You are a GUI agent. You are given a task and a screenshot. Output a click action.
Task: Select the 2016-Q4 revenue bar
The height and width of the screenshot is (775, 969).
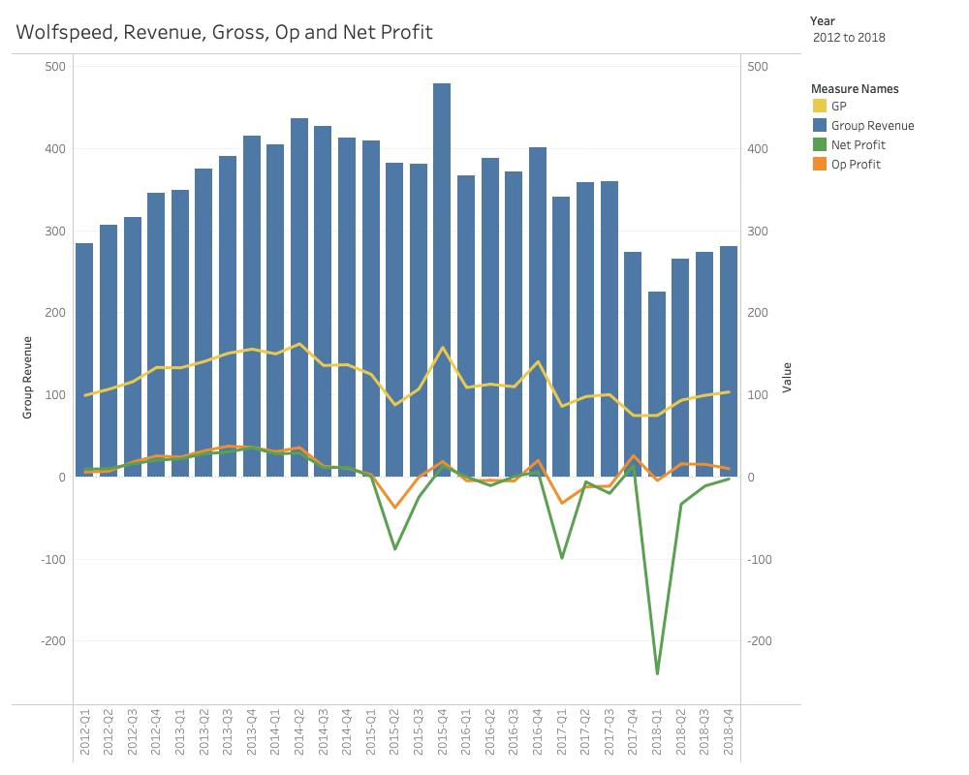pyautogui.click(x=538, y=312)
